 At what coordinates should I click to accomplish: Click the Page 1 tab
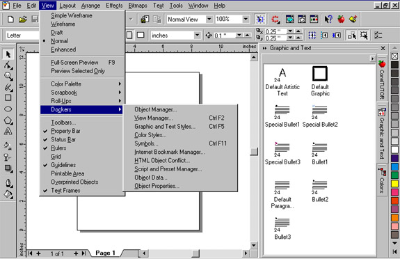pos(105,253)
